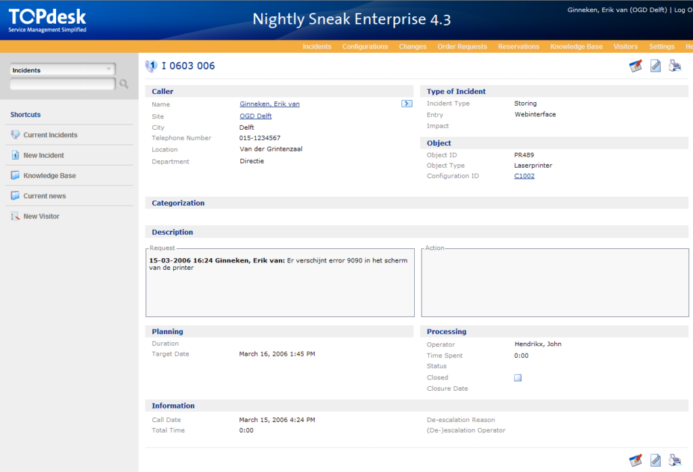Screen dimensions: 693x472
Task: Click the Current Incidents shortcut icon
Action: [16, 135]
